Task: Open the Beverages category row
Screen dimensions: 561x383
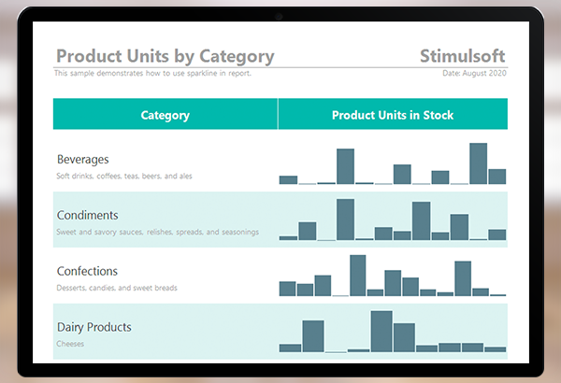Action: click(x=83, y=159)
